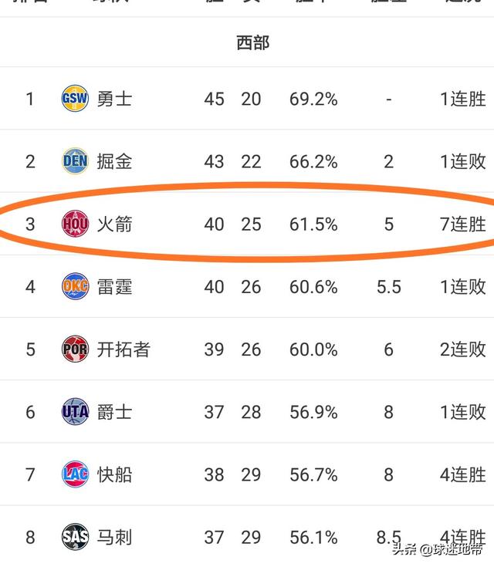
Task: Tap the POR Trail Blazers logo
Action: coord(75,349)
